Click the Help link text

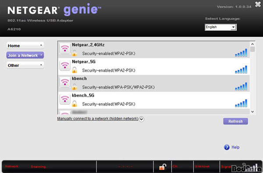coord(235,147)
